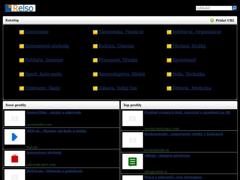Screen dimensions: 240x180
Task: Click the folder icon next to Veda, Technika
Action: (x=169, y=74)
